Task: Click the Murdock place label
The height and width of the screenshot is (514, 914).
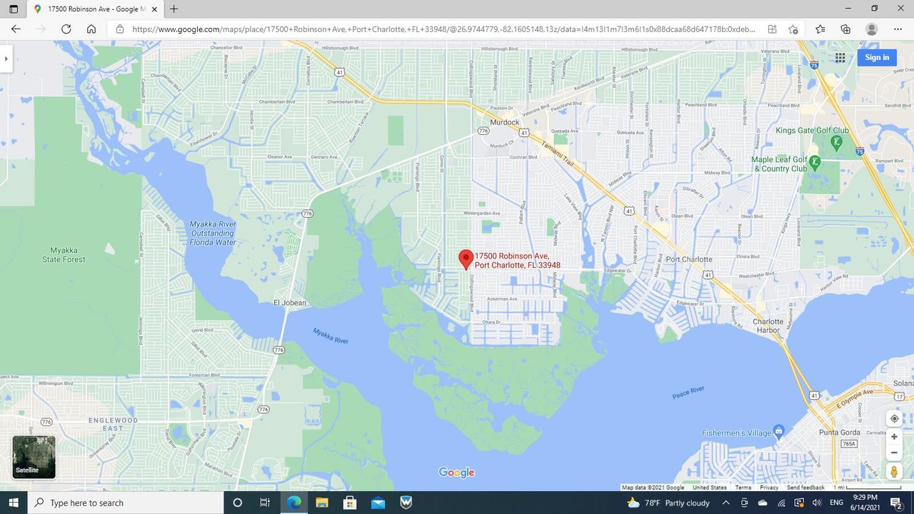Action: [x=505, y=122]
